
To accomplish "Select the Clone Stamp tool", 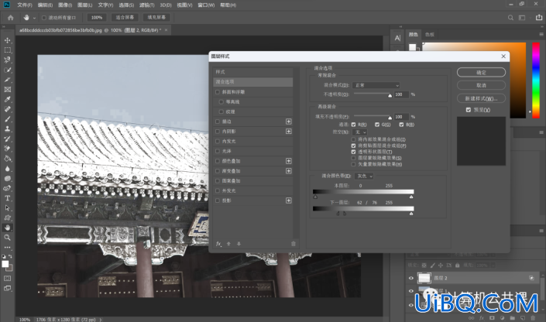I will pyautogui.click(x=7, y=128).
